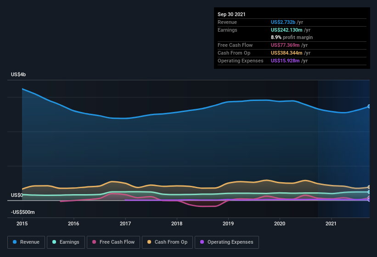This screenshot has height=257, width=377.
Task: Click the Earnings label in tooltip
Action: [227, 30]
